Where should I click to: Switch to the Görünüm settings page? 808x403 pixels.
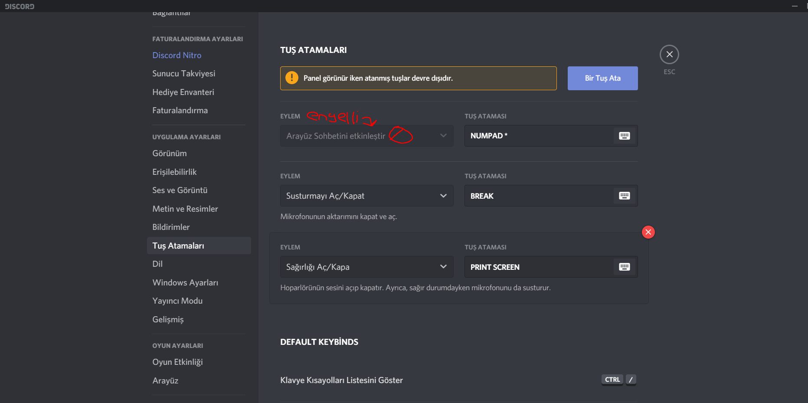coord(169,153)
